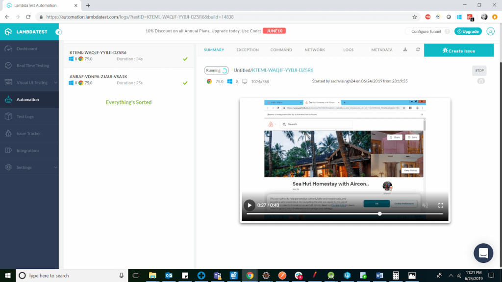Toggle the Configure Tunnel switch
The height and width of the screenshot is (282, 502).
tap(446, 31)
